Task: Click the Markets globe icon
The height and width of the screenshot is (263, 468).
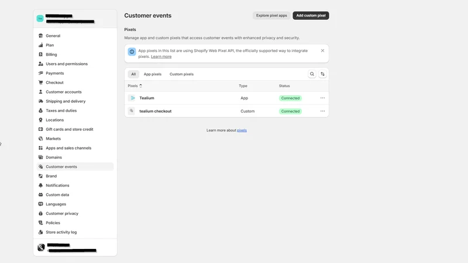Action: tap(40, 139)
